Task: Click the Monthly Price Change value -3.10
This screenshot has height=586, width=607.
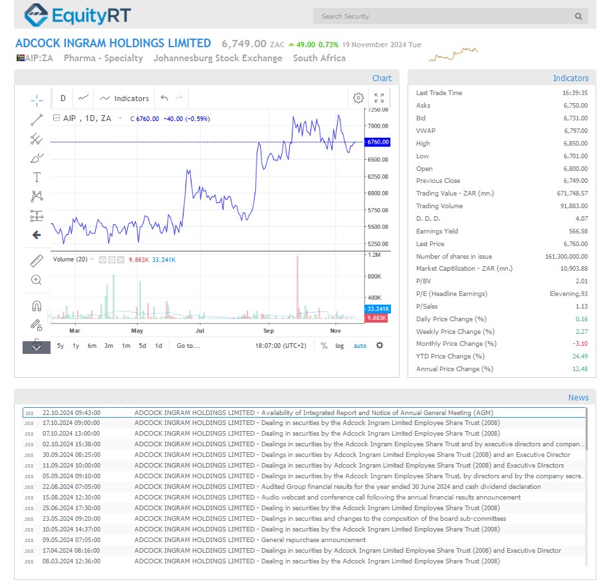Action: [580, 343]
